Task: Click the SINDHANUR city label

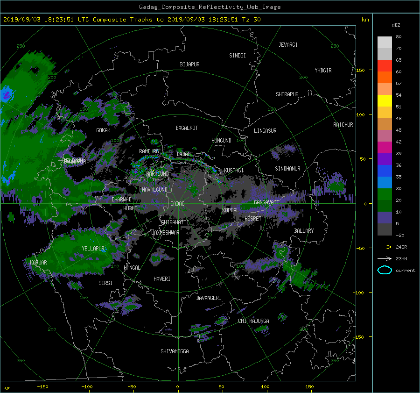Action: pyautogui.click(x=287, y=169)
